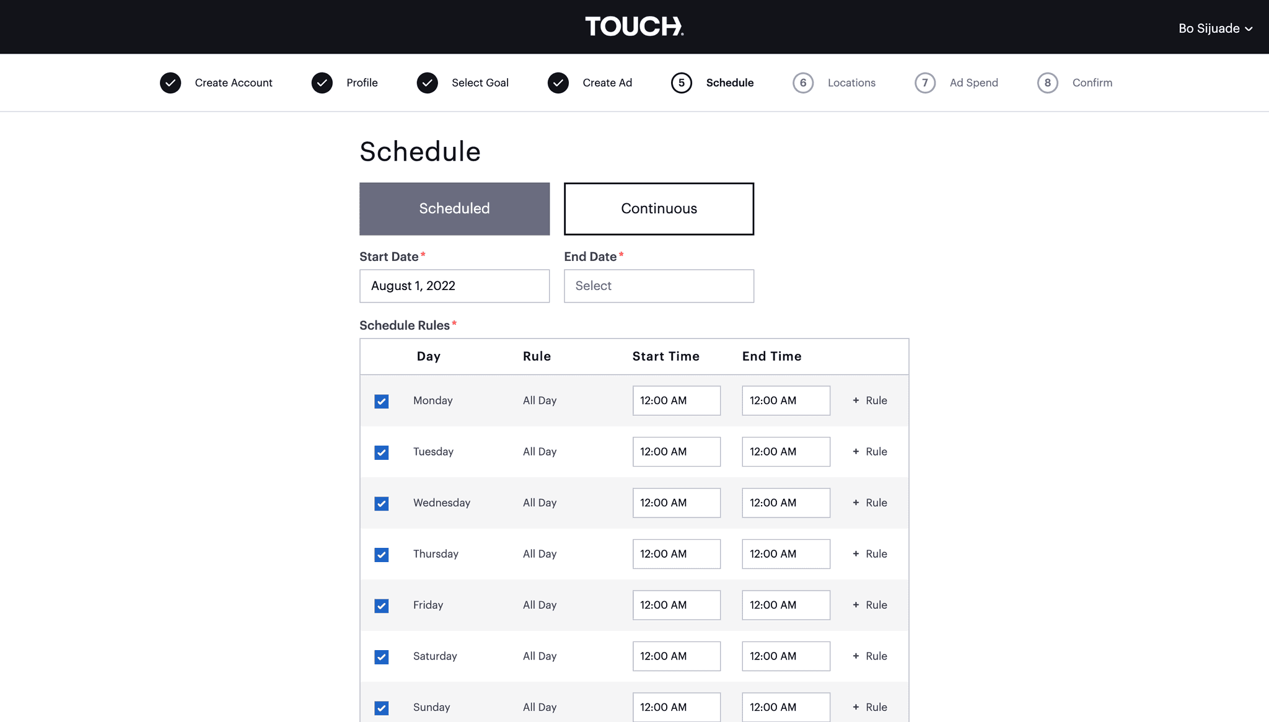Click the Schedule Rules label
The width and height of the screenshot is (1269, 722).
tap(405, 325)
